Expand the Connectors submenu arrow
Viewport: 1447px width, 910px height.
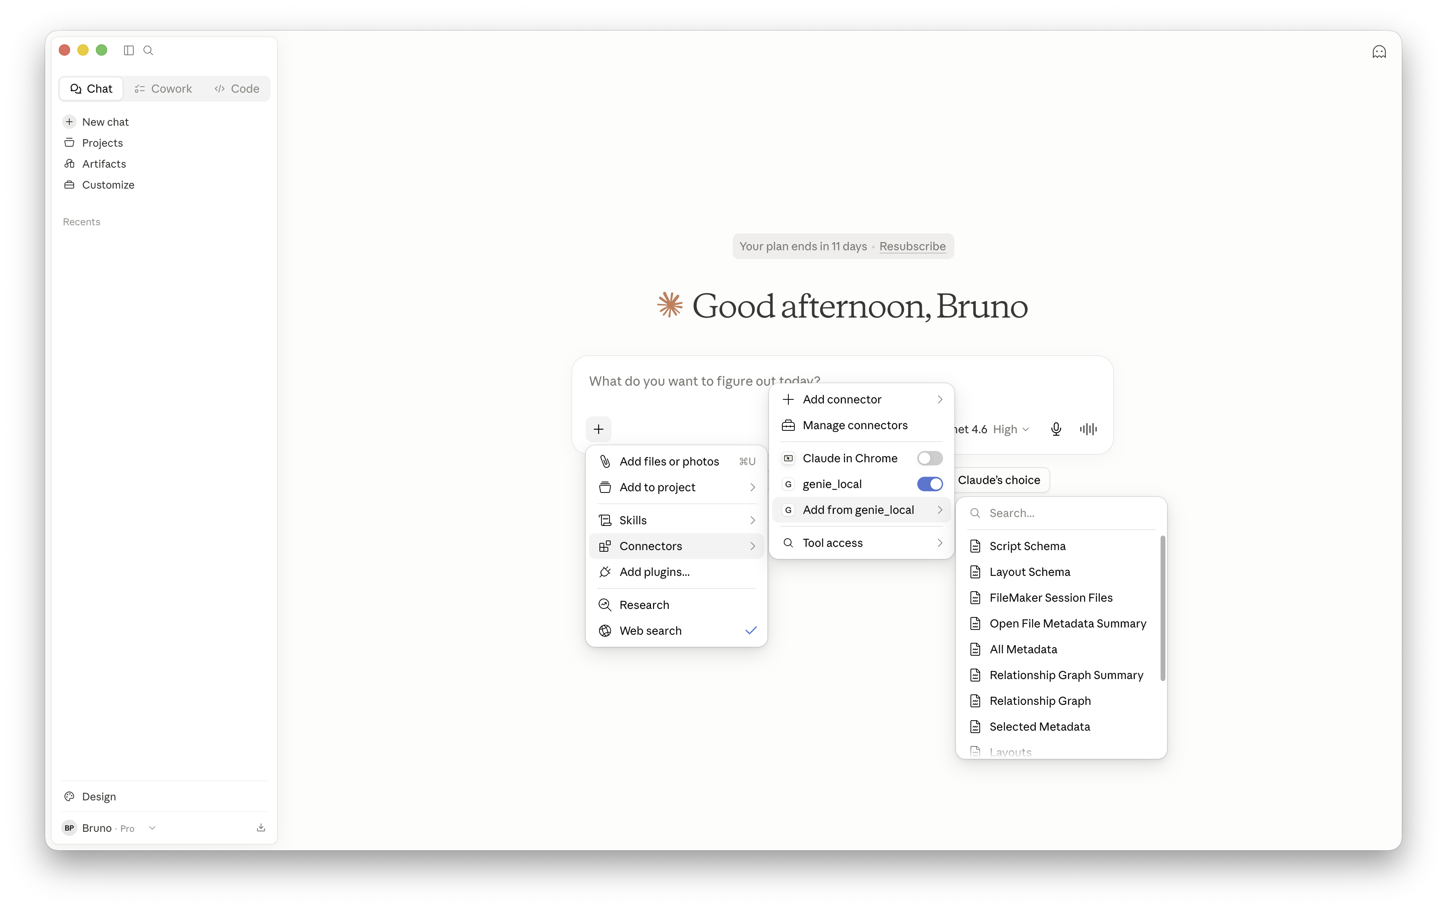[x=753, y=546]
